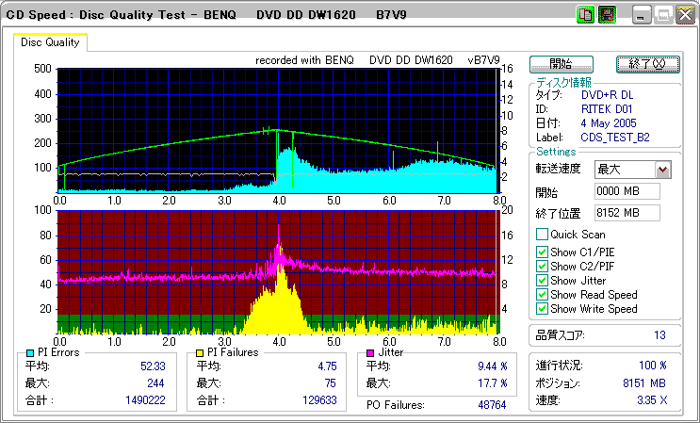Disable Show Read Speed checkbox
The width and height of the screenshot is (700, 423).
pyautogui.click(x=542, y=295)
